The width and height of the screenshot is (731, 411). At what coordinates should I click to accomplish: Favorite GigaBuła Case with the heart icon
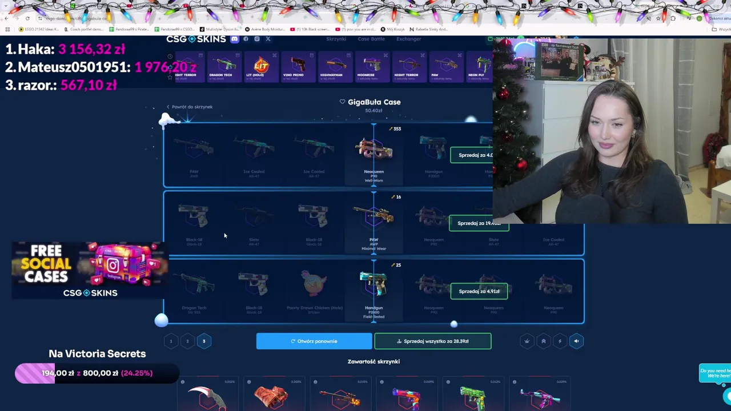tap(342, 102)
